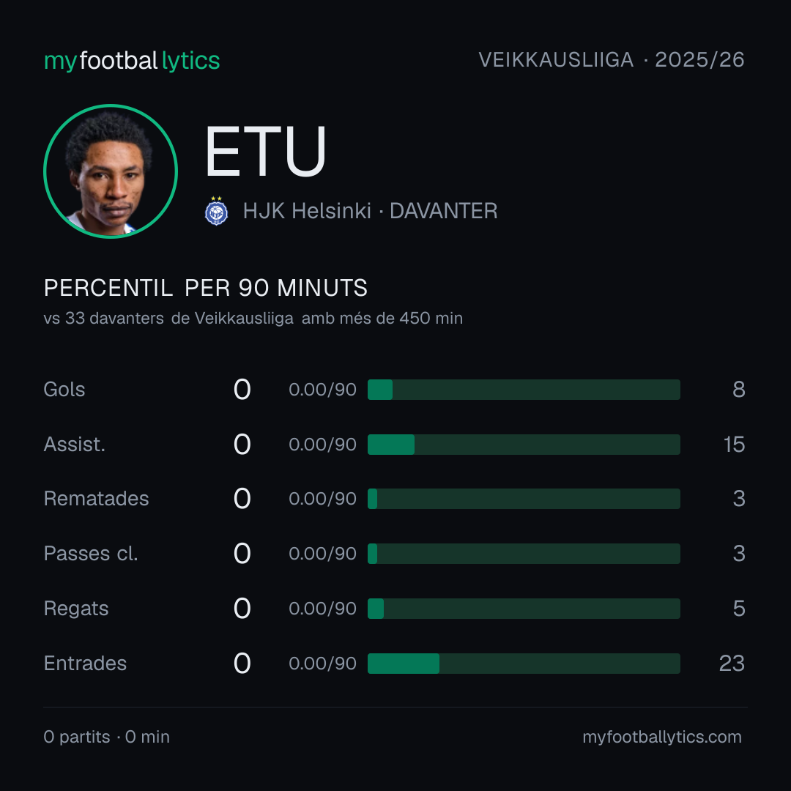The width and height of the screenshot is (791, 791).
Task: Select the HJK Helsinki · DAVANTER text
Action: coord(370,211)
